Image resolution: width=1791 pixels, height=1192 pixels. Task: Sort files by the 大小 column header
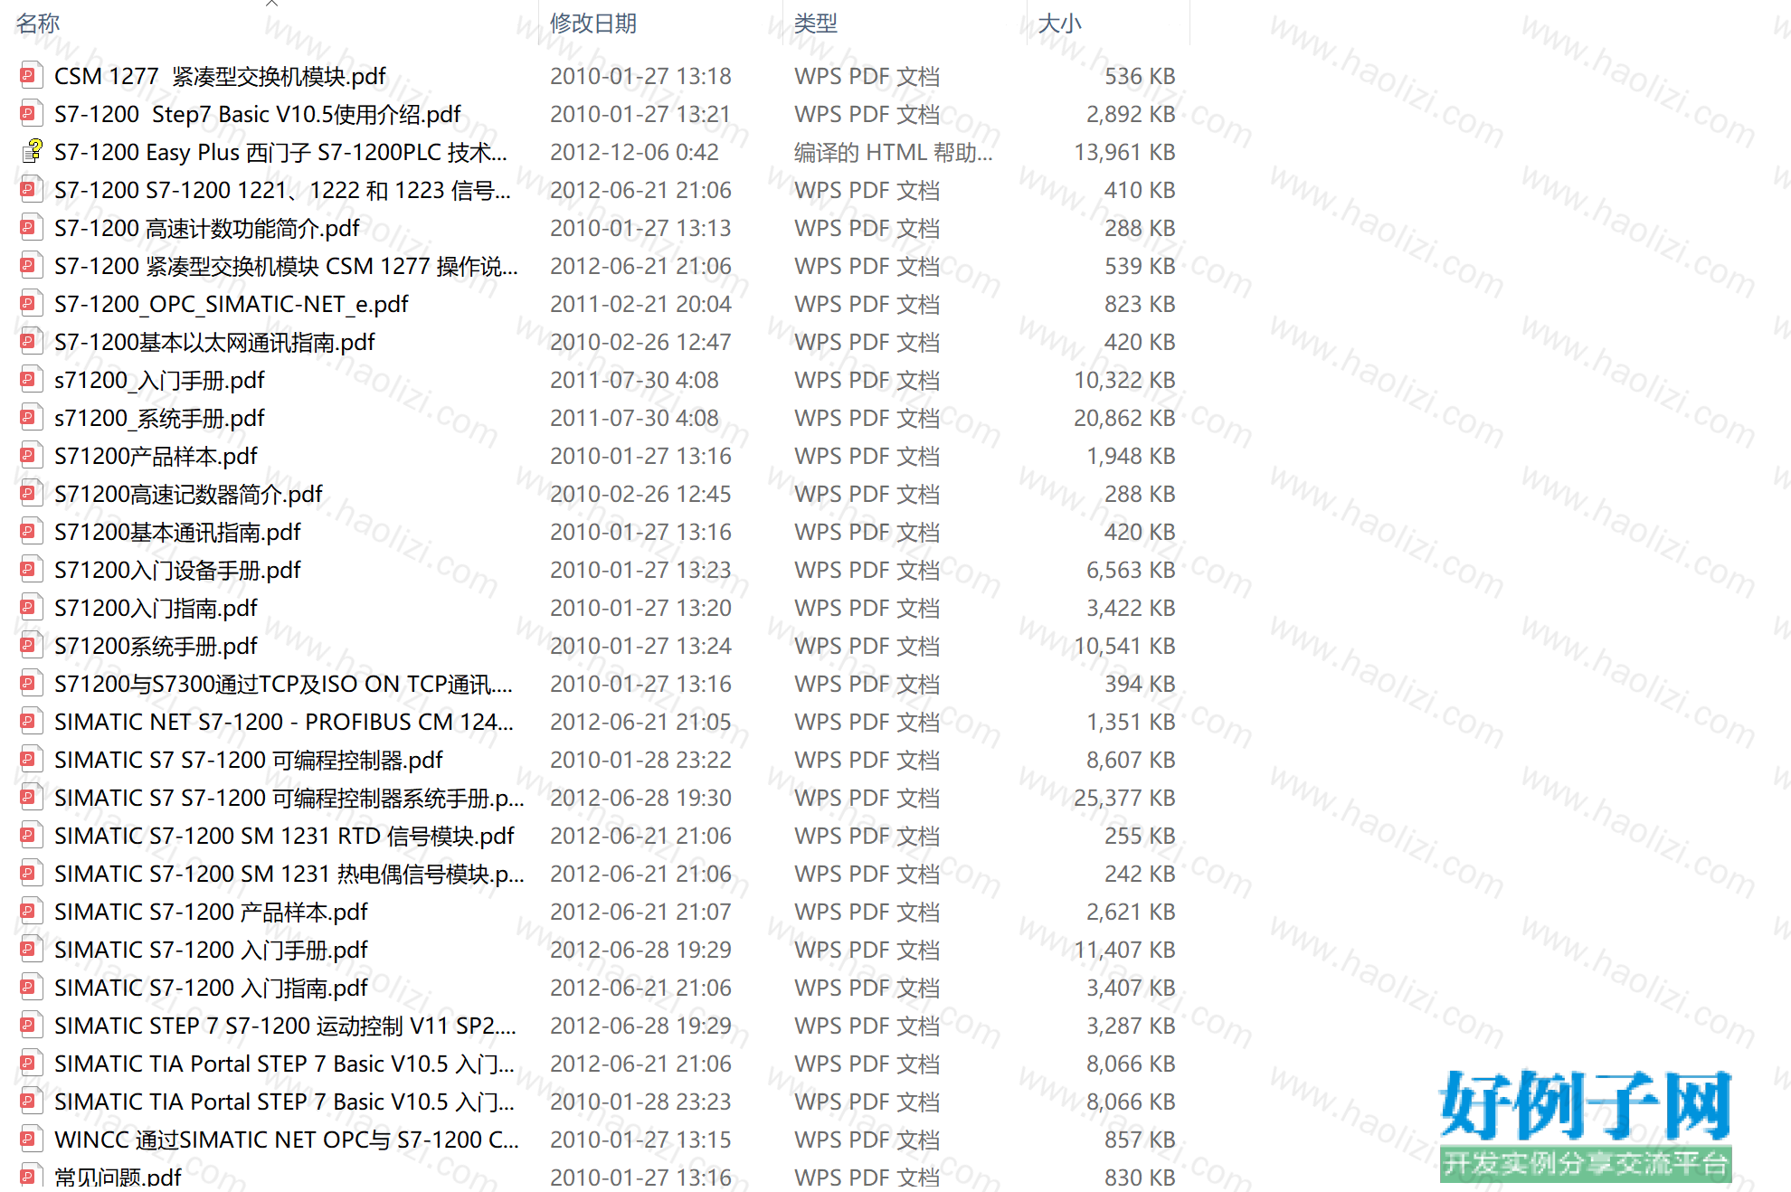click(1060, 23)
